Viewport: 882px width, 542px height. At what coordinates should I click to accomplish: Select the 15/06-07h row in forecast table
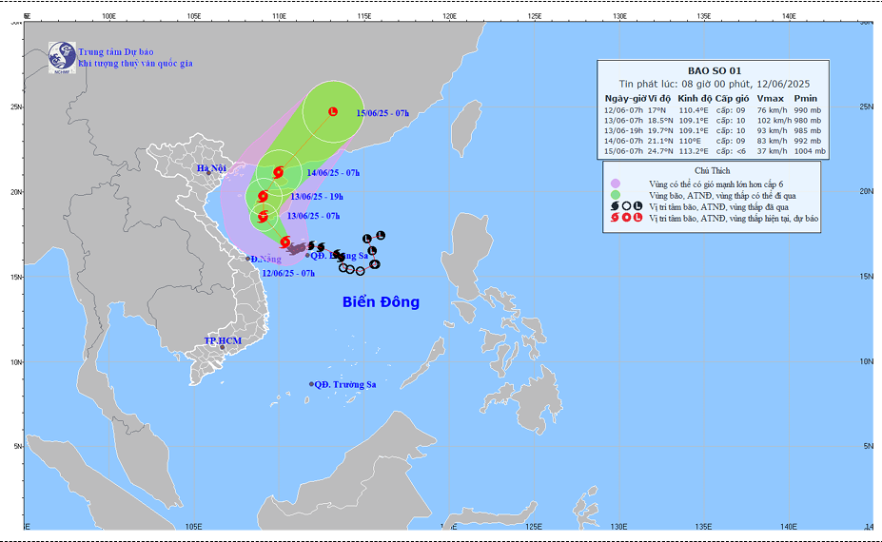tap(714, 151)
